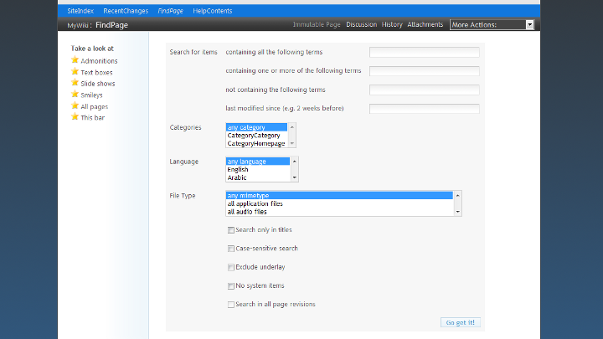Click the containing all the following terms field
The width and height of the screenshot is (603, 339).
pos(424,52)
